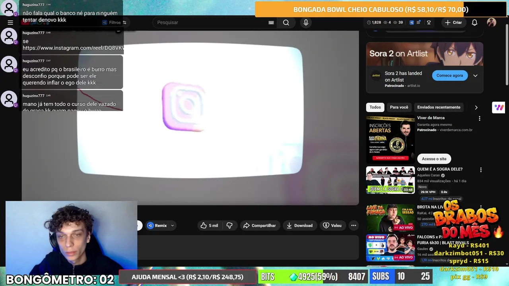Expand the Artlist ad chevron
The height and width of the screenshot is (286, 509).
pyautogui.click(x=475, y=75)
